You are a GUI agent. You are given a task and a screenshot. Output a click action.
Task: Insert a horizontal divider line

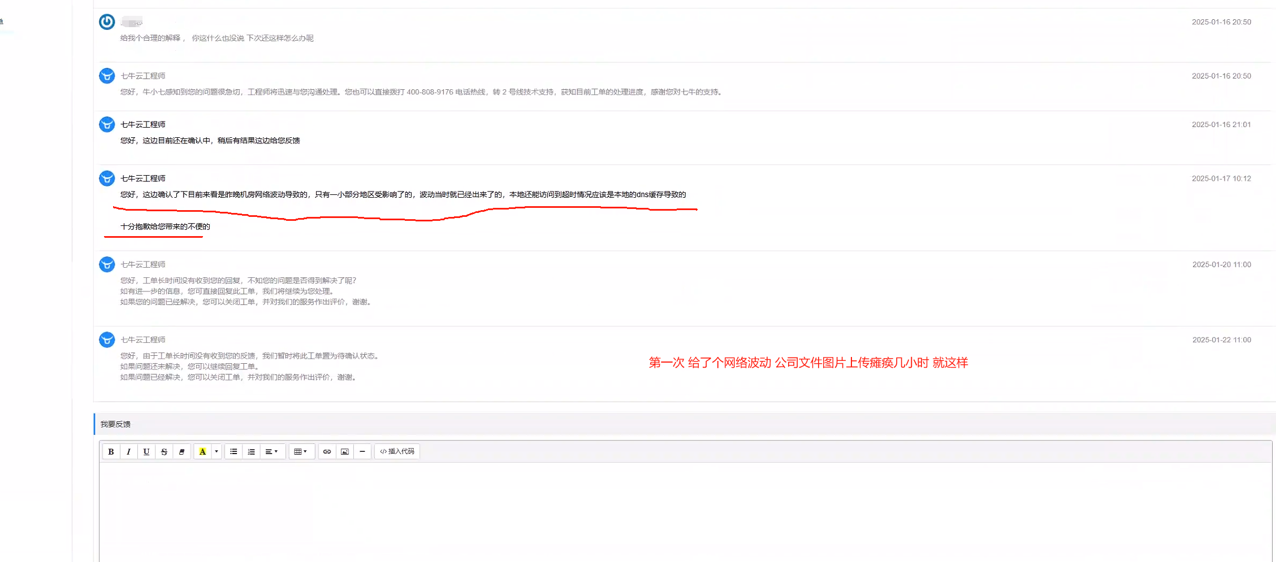[362, 451]
